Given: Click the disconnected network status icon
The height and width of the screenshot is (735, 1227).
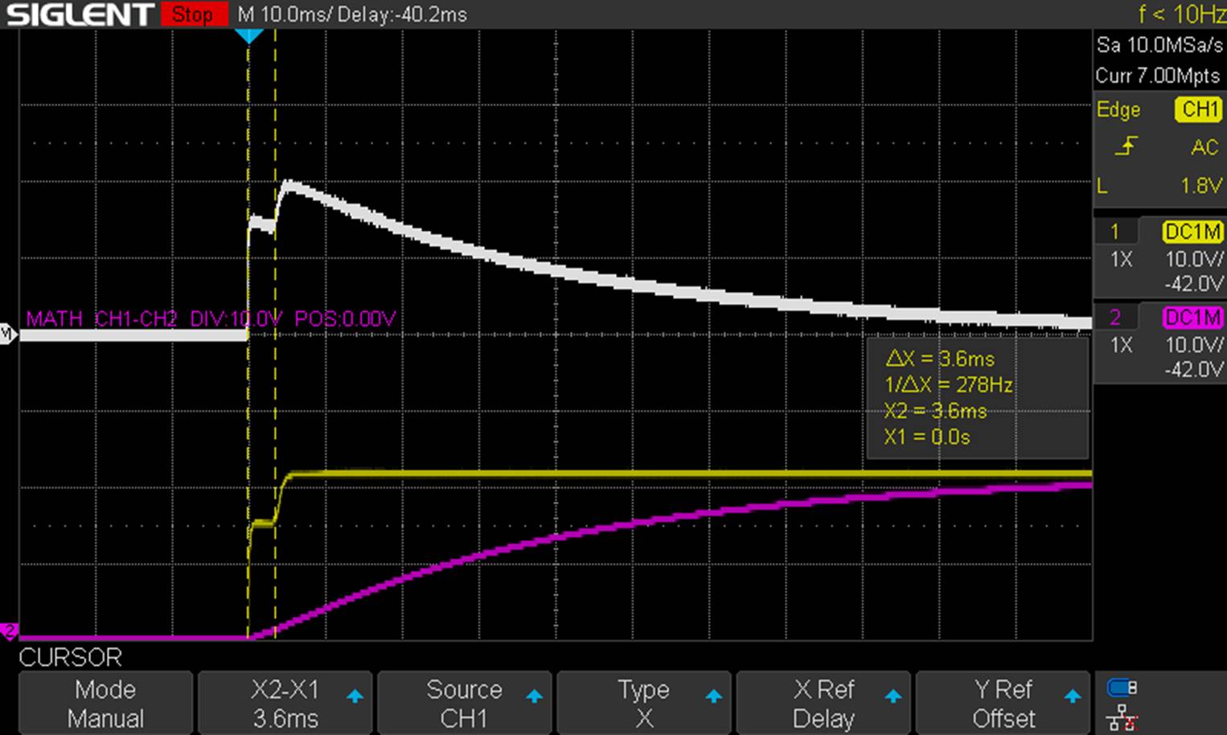Looking at the screenshot, I should point(1122,717).
